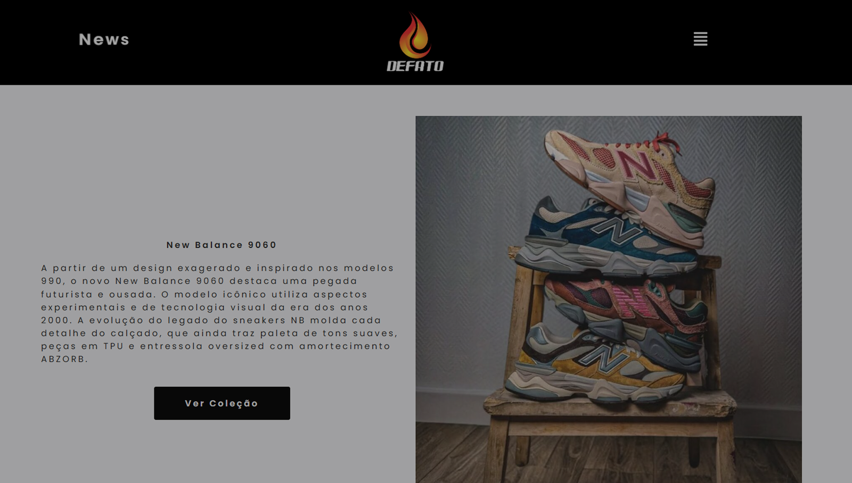Click the paragraph describing the 9060 model

click(x=219, y=313)
